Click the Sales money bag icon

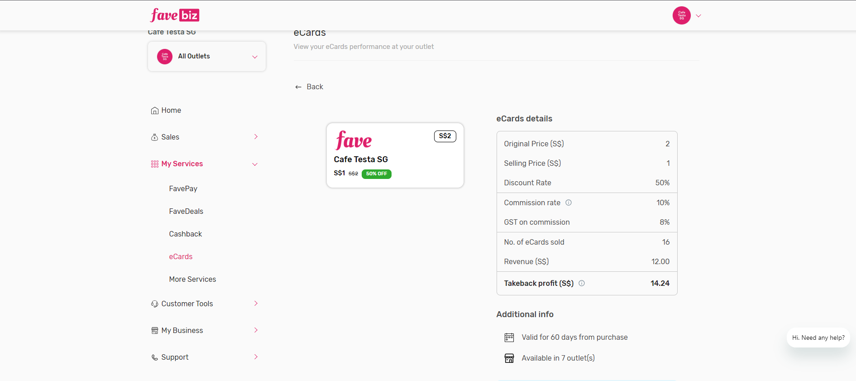coord(155,137)
